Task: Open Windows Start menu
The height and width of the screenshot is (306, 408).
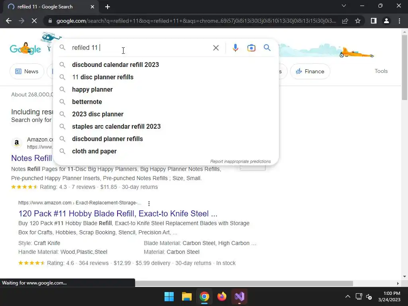Action: tap(169, 296)
